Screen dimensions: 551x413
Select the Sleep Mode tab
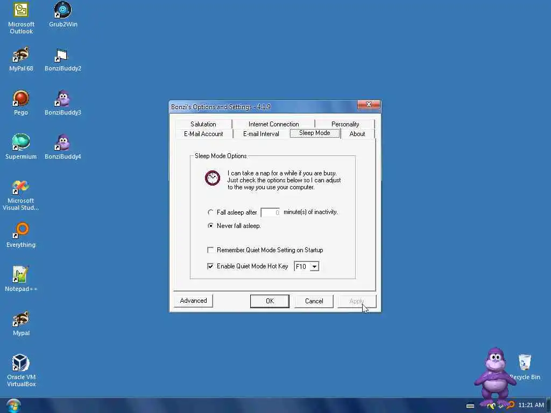(x=314, y=133)
